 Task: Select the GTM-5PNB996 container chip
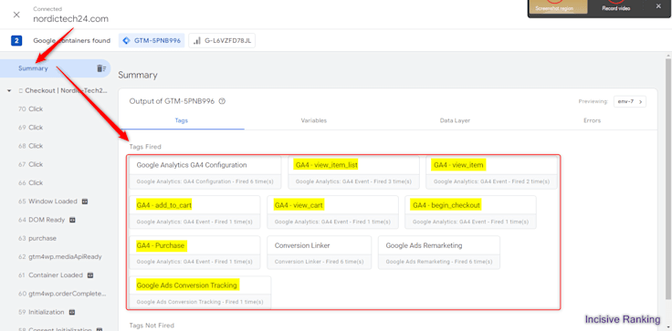152,41
